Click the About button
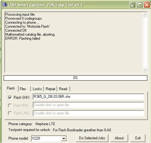Image resolution: width=151 pixels, height=143 pixels. tap(119, 138)
